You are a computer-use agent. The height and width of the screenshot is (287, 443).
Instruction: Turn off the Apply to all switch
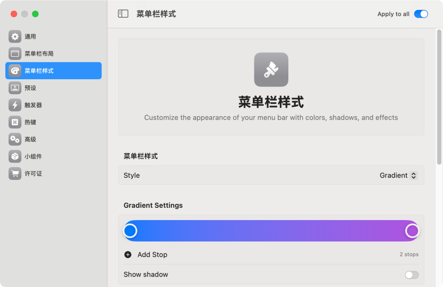[421, 14]
